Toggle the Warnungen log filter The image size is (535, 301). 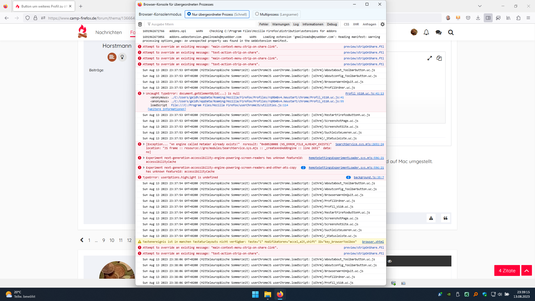(281, 24)
